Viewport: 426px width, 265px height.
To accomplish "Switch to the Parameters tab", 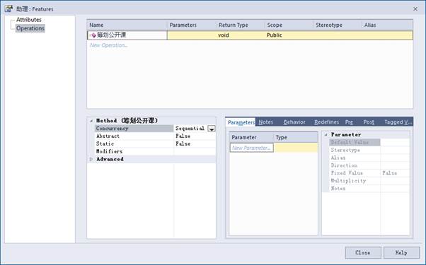I will [x=241, y=122].
